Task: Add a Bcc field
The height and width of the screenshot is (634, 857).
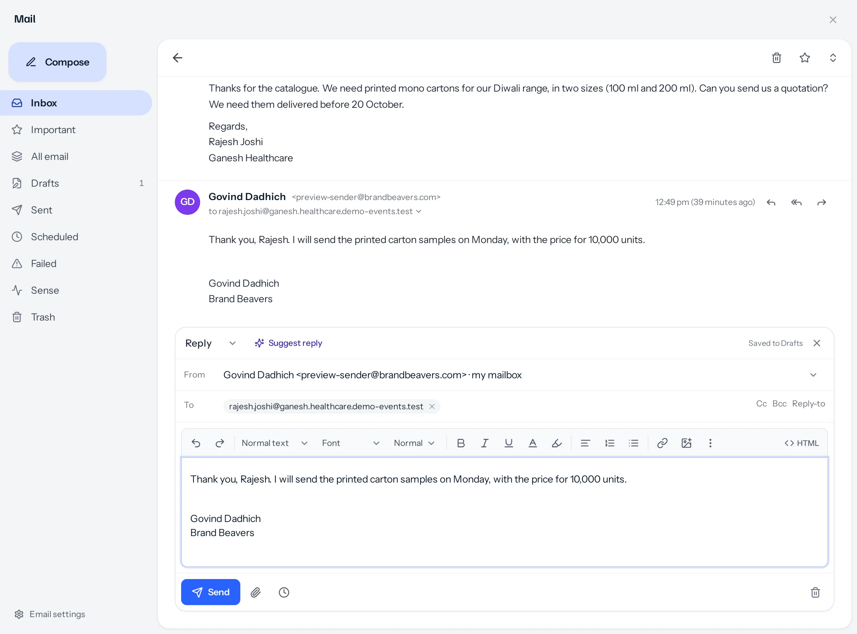Action: 779,404
